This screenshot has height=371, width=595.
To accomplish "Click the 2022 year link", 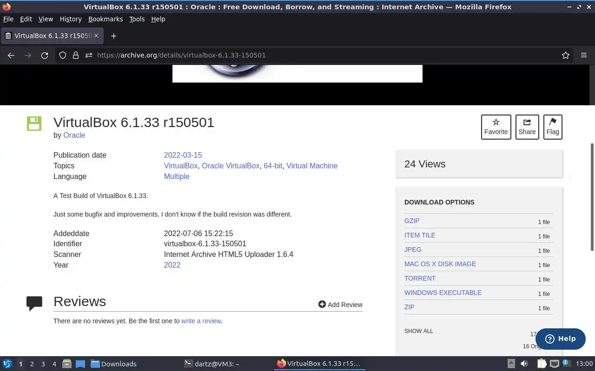I will pos(172,265).
